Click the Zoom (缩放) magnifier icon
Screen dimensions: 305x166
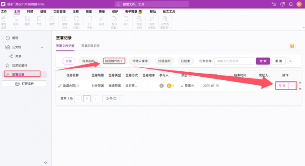coord(52,19)
